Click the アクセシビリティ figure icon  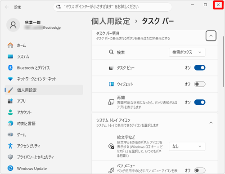pos(10,146)
